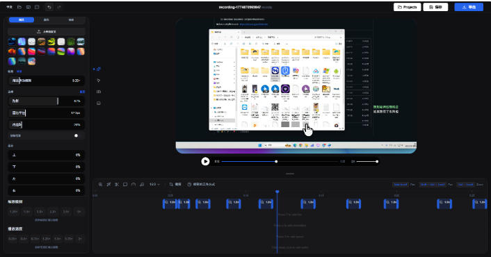This screenshot has width=491, height=257.
Task: Click the upload custom background button
Action: pyautogui.click(x=47, y=31)
